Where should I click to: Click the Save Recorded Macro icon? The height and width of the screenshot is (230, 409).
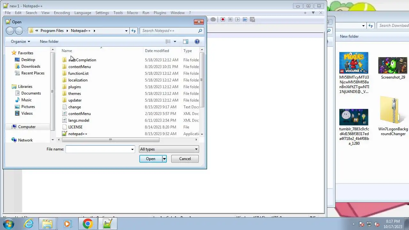pos(252,19)
